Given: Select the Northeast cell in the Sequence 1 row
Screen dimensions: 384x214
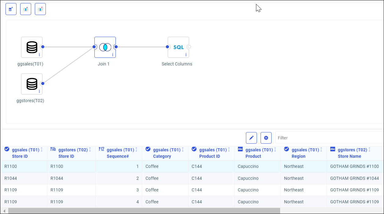Looking at the screenshot, I should click(x=304, y=166).
